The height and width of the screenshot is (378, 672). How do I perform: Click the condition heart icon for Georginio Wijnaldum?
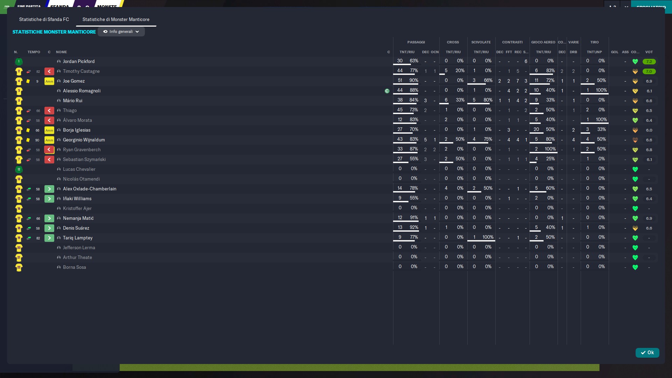pos(635,140)
